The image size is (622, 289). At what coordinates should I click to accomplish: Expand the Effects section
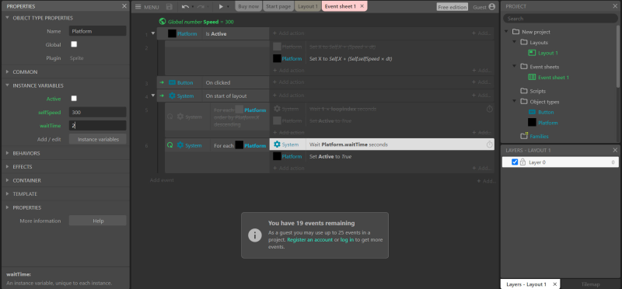tap(7, 166)
